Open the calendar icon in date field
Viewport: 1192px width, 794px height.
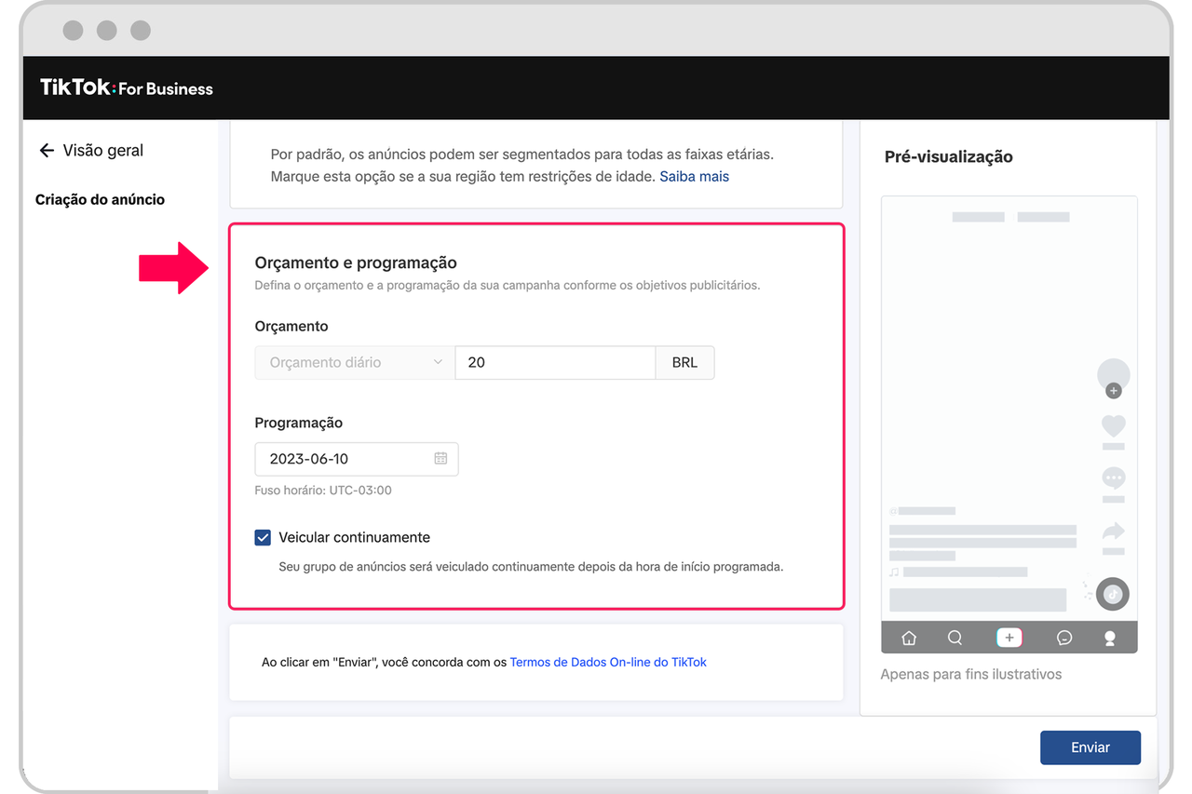click(440, 459)
